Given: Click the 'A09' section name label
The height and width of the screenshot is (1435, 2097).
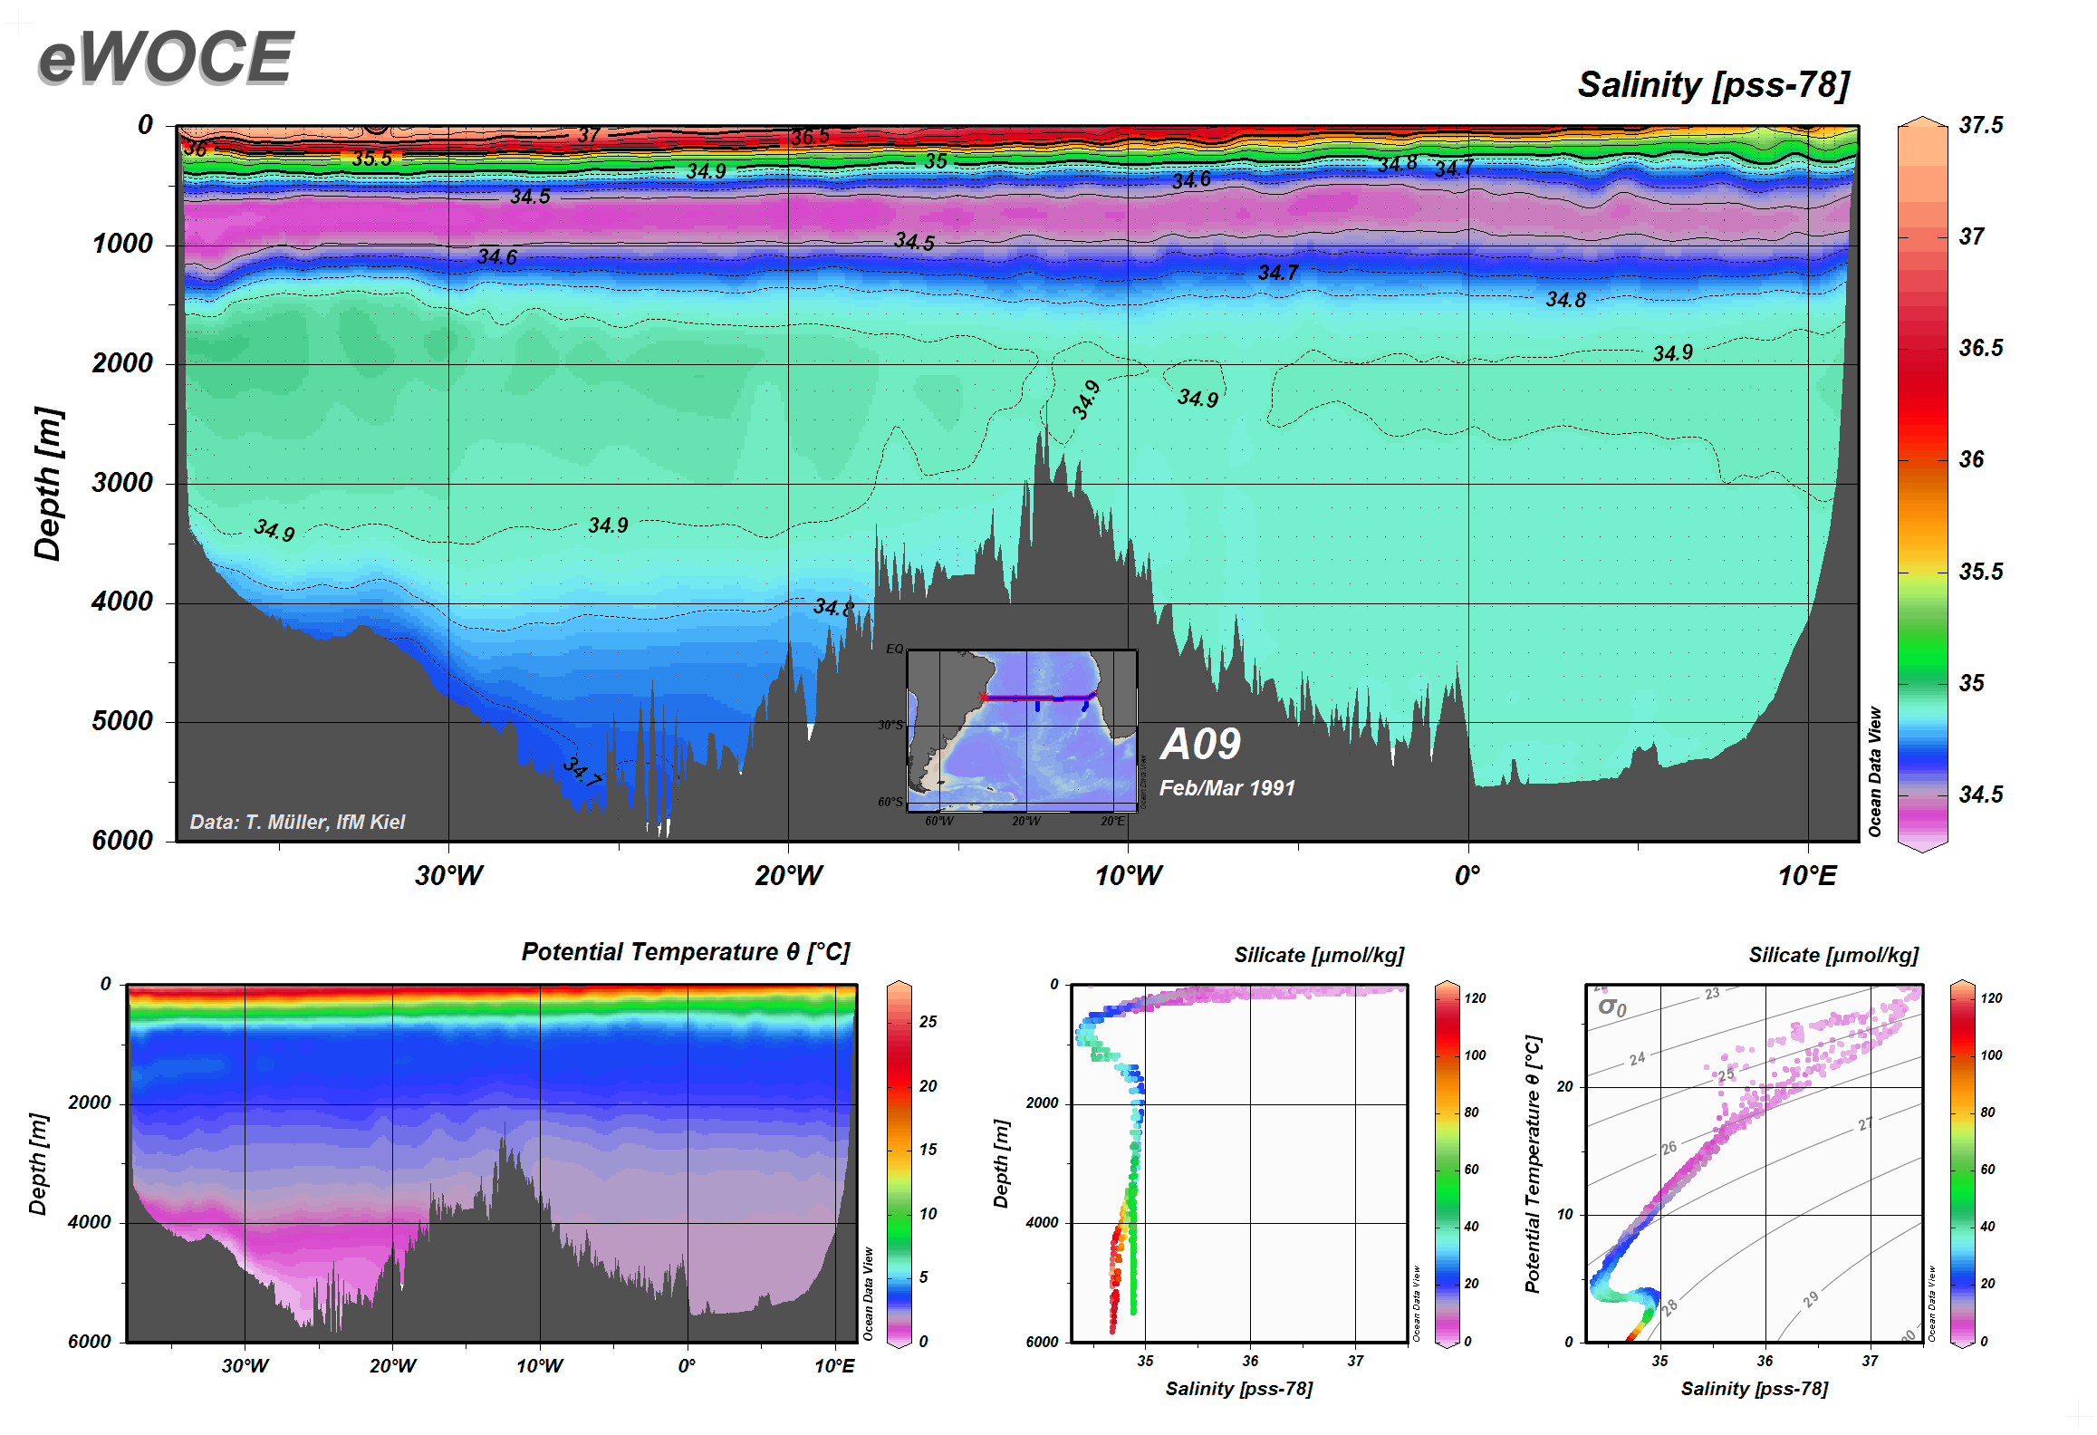Looking at the screenshot, I should (x=1200, y=745).
